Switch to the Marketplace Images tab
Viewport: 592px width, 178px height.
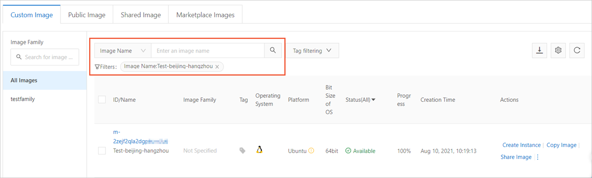point(205,15)
